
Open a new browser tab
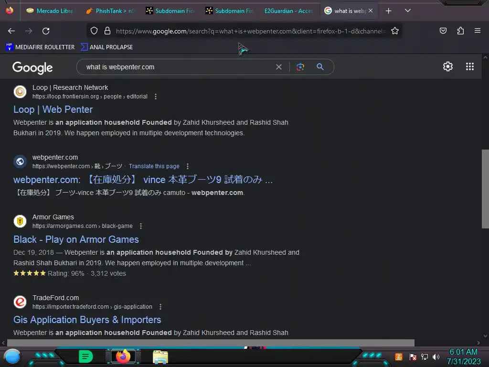388,11
